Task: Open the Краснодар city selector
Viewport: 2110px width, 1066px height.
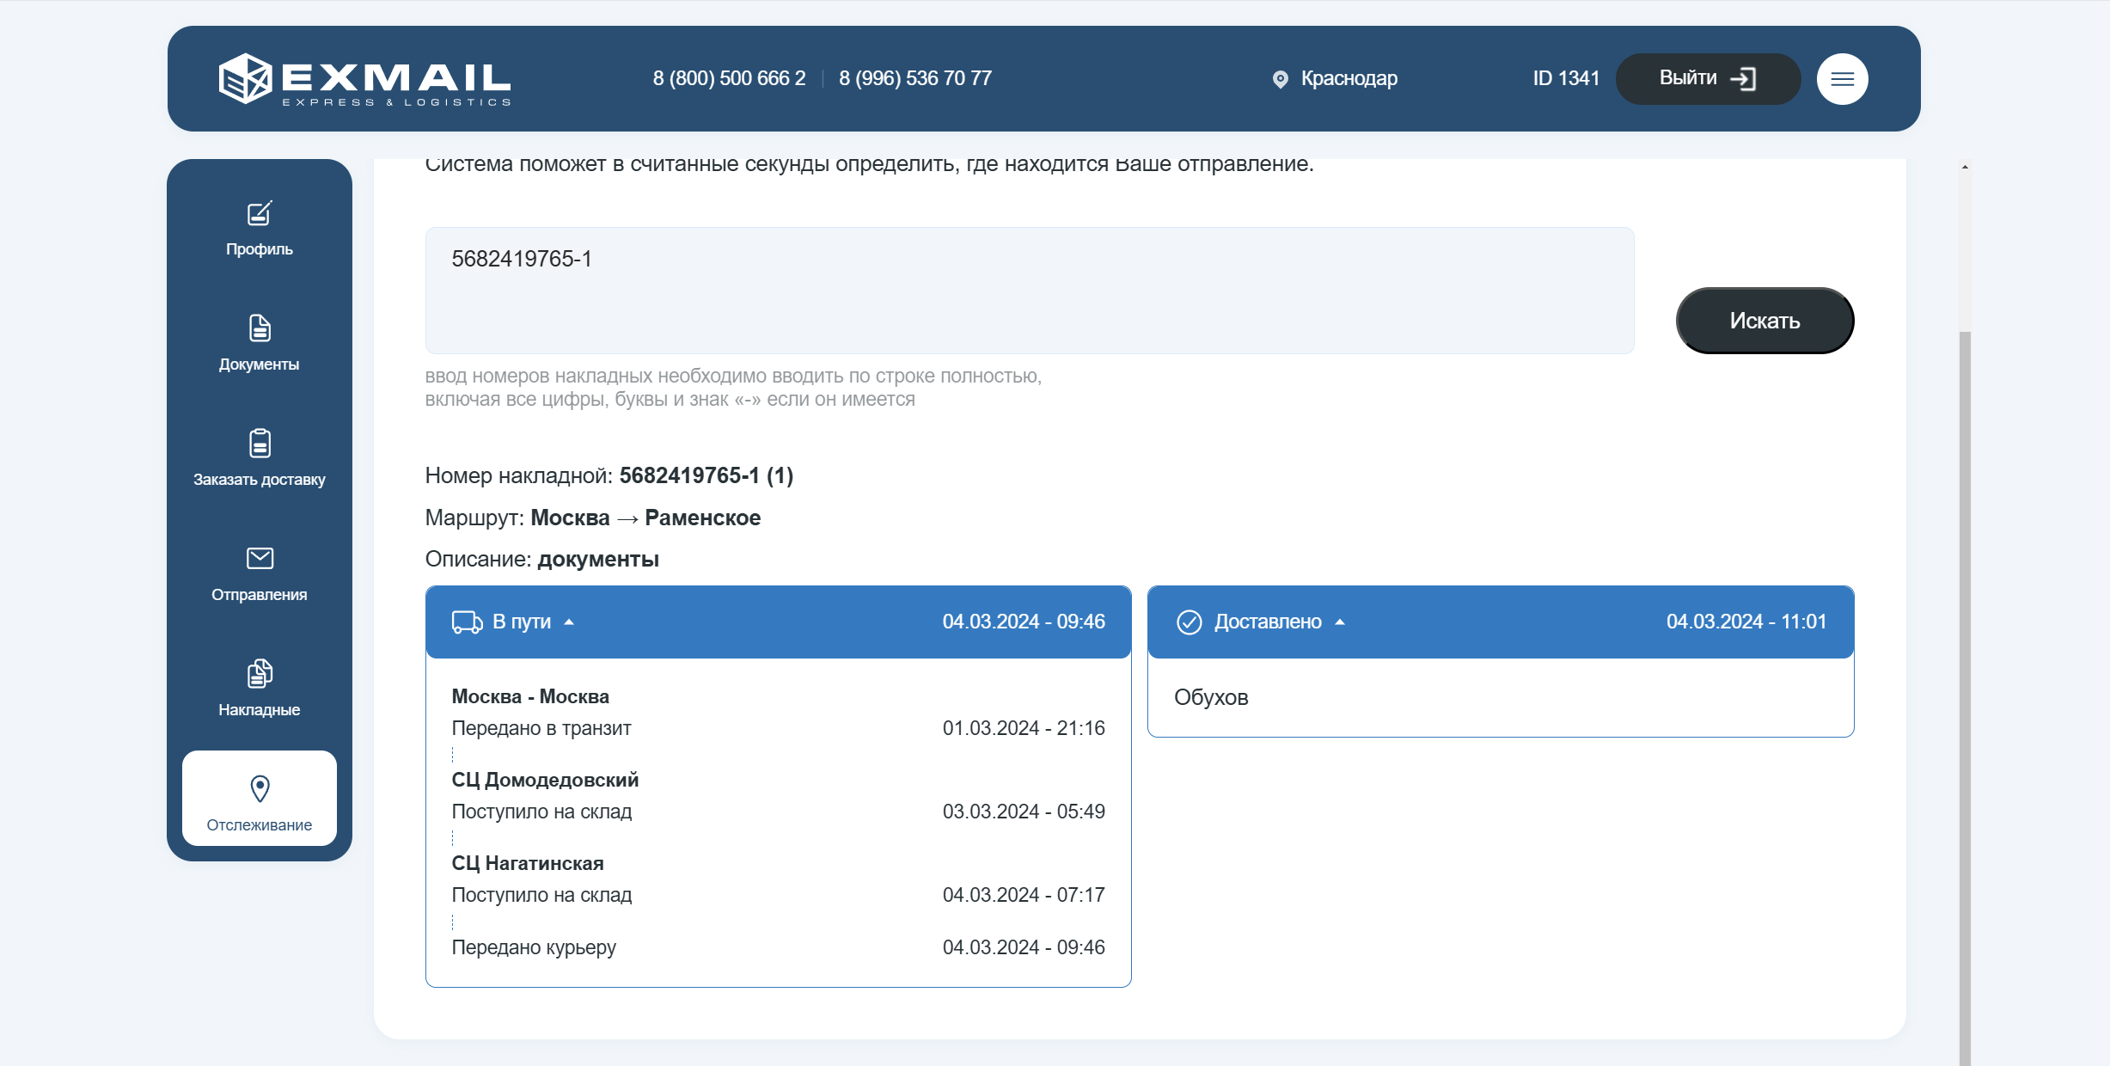Action: coord(1349,78)
